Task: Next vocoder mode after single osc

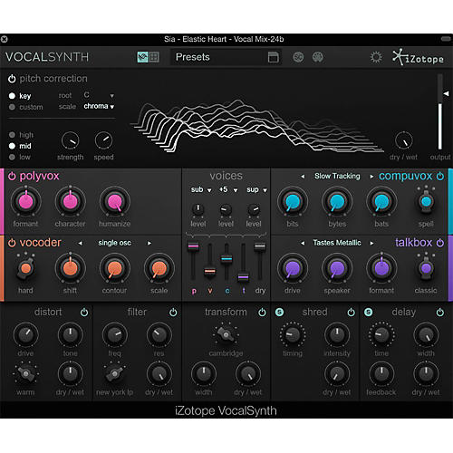Action: pos(149,243)
